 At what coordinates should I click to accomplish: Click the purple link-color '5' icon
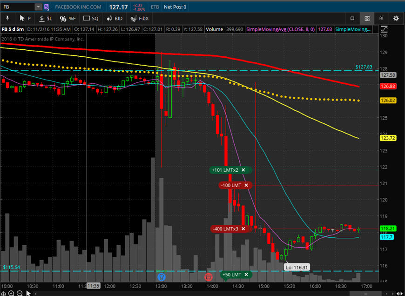coord(46,7)
